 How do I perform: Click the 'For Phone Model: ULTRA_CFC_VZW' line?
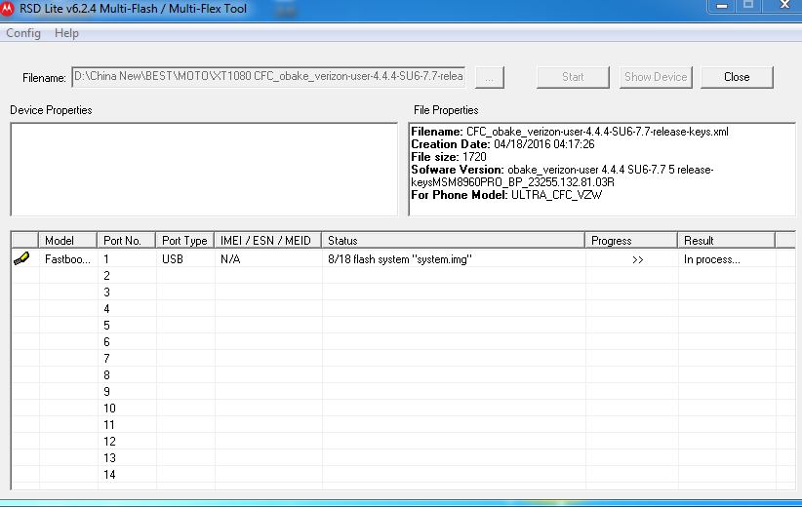point(506,195)
